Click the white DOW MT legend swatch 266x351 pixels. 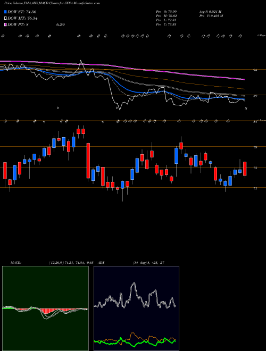(6, 19)
